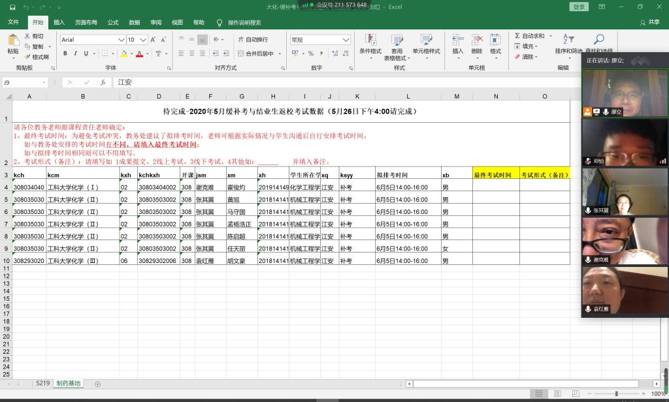The image size is (669, 402).
Task: Add a new sheet with plus icon
Action: pos(98,384)
